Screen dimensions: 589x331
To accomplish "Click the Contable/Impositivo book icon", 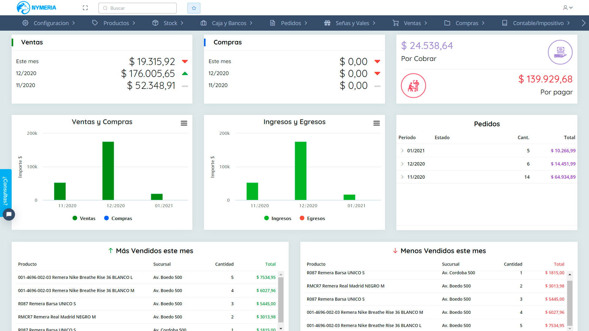I will click(505, 23).
